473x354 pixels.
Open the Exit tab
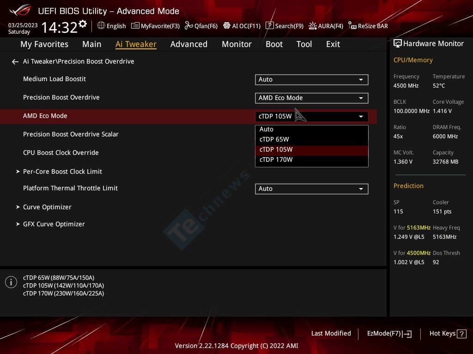[333, 44]
